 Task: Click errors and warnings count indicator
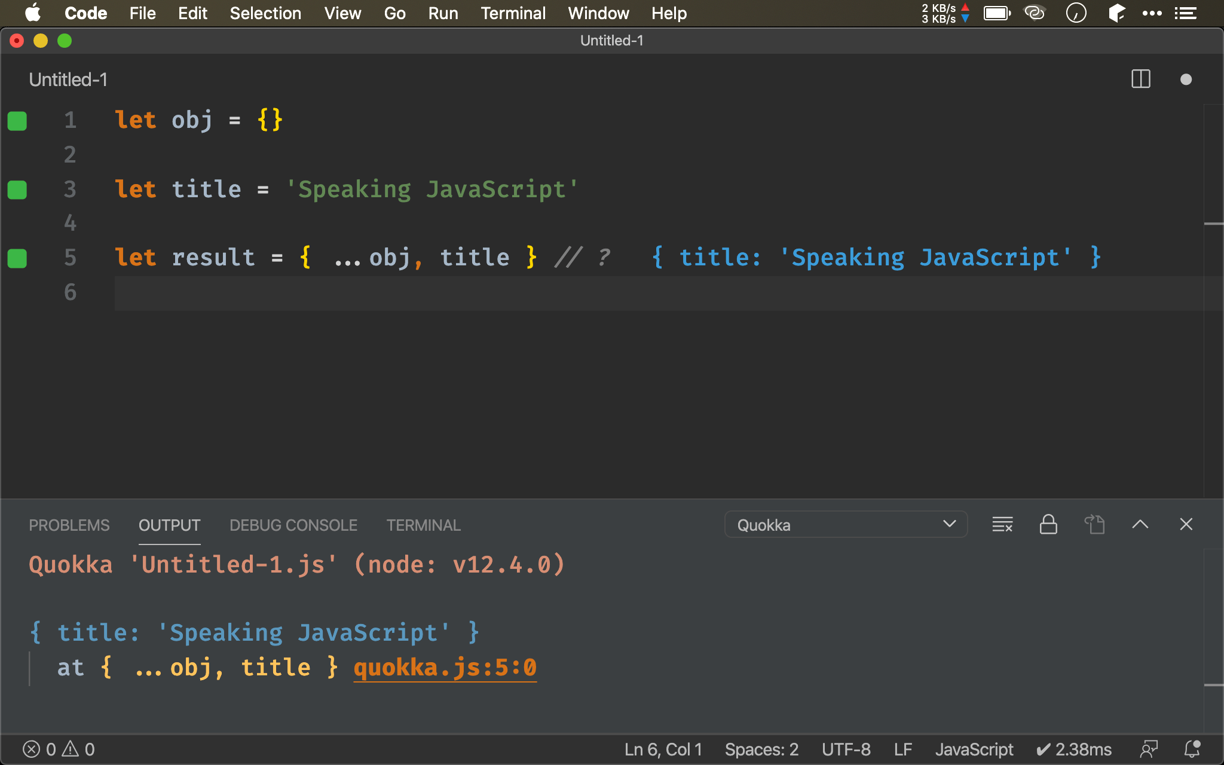pos(59,749)
